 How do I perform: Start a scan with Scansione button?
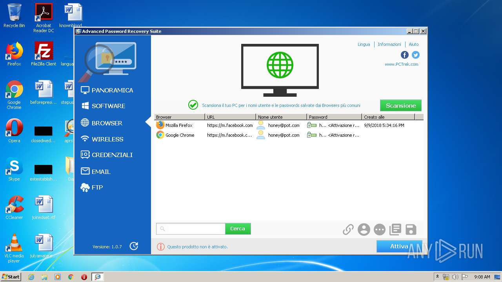coord(401,105)
